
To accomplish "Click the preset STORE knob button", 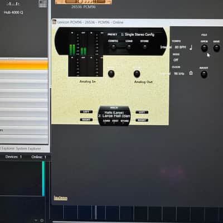I will 144,47.
